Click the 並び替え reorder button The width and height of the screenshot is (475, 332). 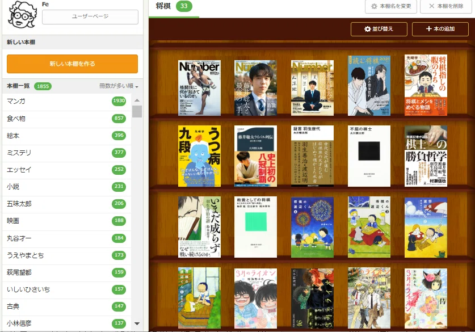[379, 29]
